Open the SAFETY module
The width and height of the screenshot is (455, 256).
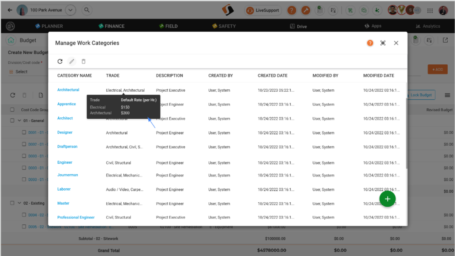pos(224,26)
